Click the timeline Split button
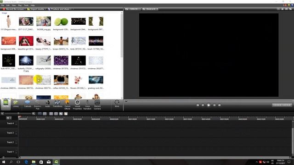The width and height of the screenshot is (294, 165). click(56, 114)
